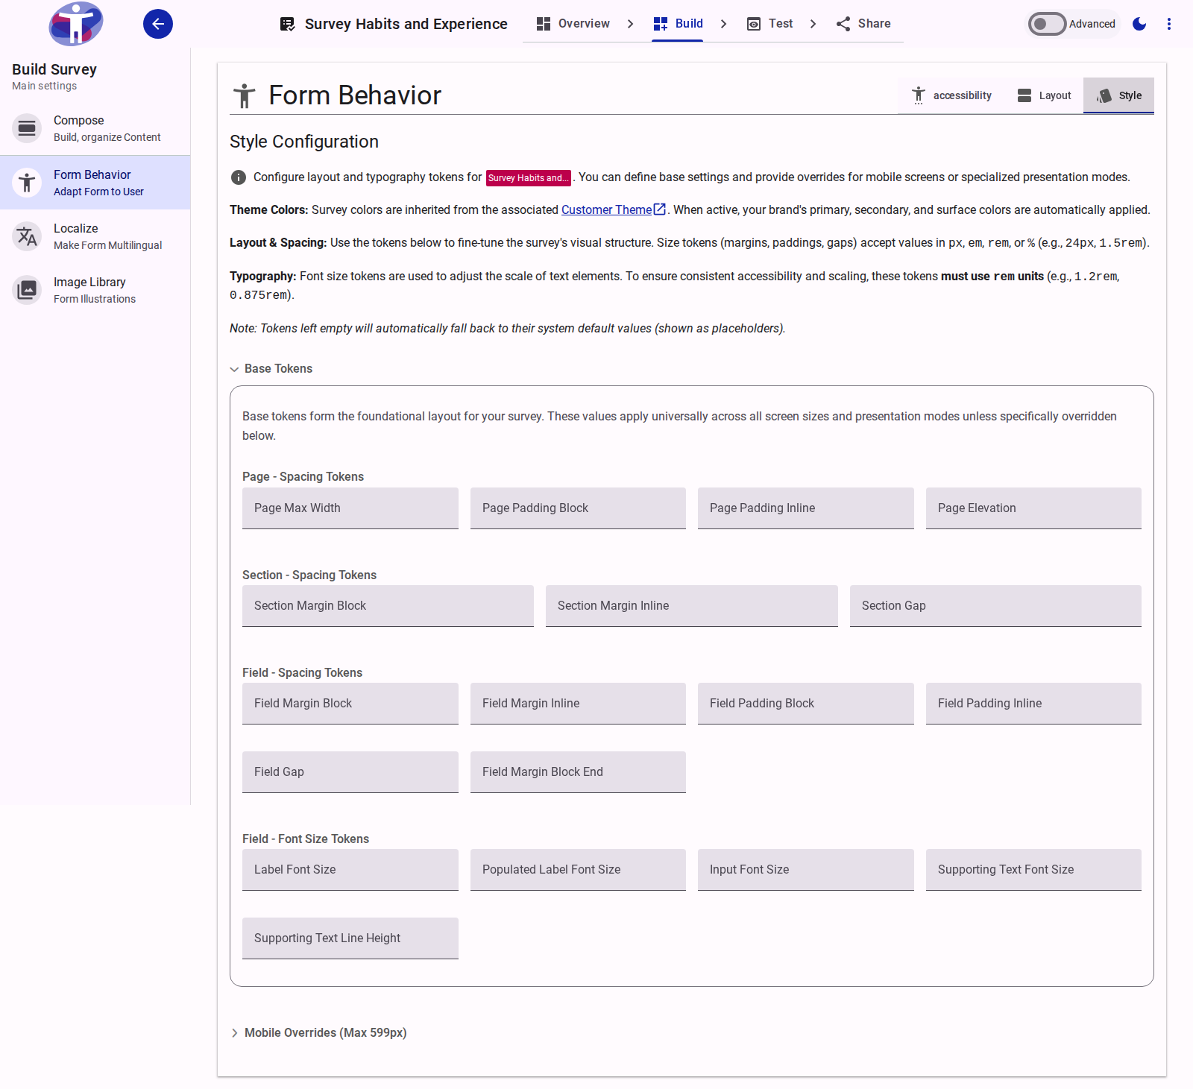The height and width of the screenshot is (1089, 1193).
Task: Click the survey title form icon
Action: pyautogui.click(x=287, y=24)
